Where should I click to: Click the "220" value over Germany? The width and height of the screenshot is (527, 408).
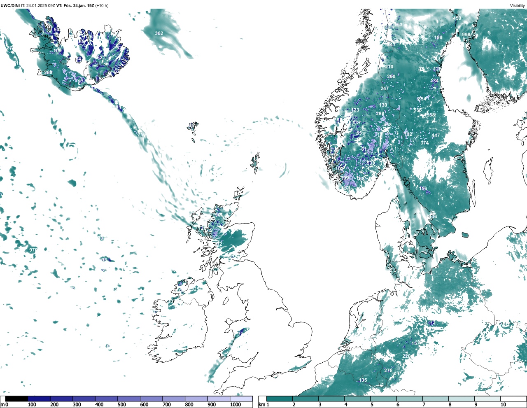coord(406,356)
